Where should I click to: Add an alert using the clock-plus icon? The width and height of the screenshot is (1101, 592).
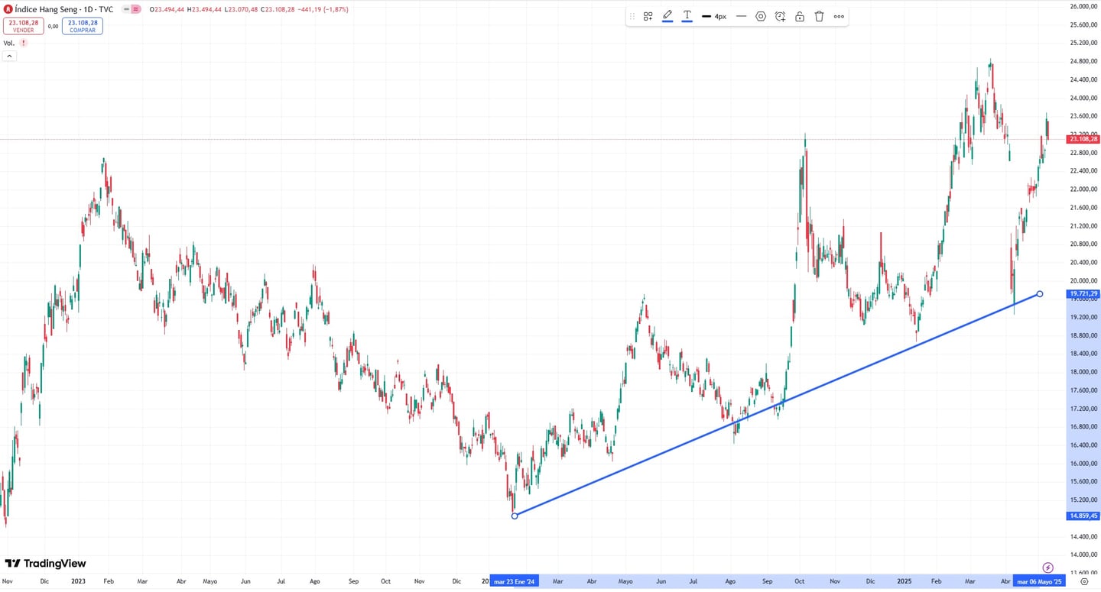click(x=780, y=16)
